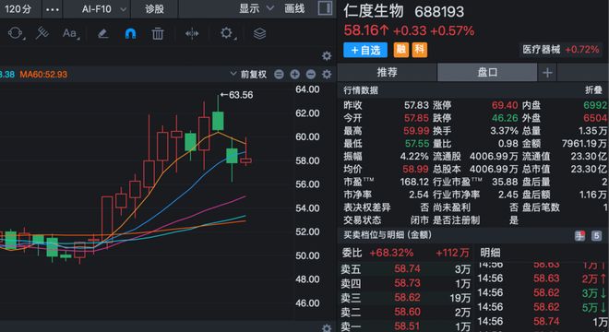Viewport: 609px width, 332px height.
Task: Click the 14:56 trade at 58.63 2万
Action: [x=542, y=279]
